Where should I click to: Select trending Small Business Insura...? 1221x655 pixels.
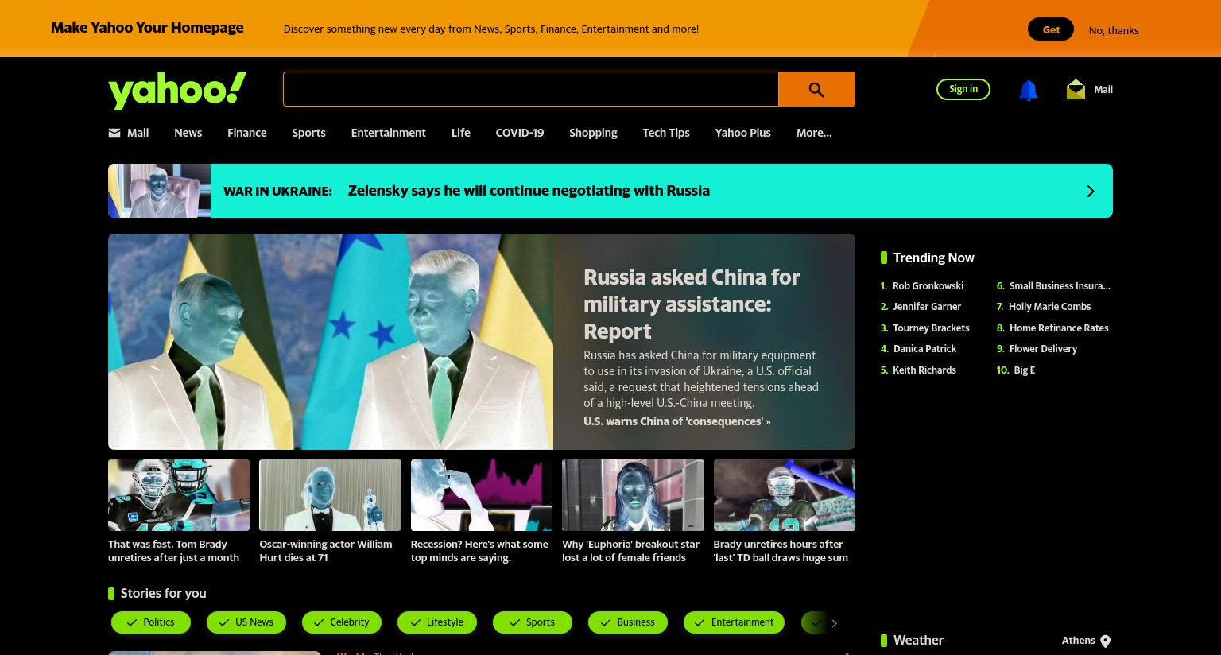point(1060,286)
